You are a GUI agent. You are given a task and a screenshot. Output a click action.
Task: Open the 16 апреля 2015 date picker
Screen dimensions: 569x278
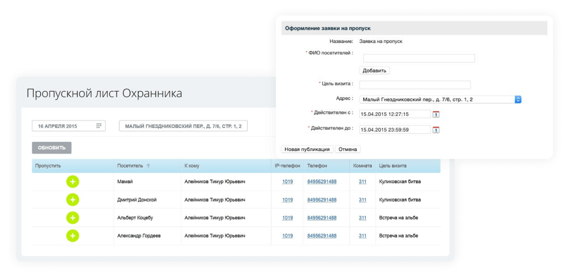coord(64,126)
